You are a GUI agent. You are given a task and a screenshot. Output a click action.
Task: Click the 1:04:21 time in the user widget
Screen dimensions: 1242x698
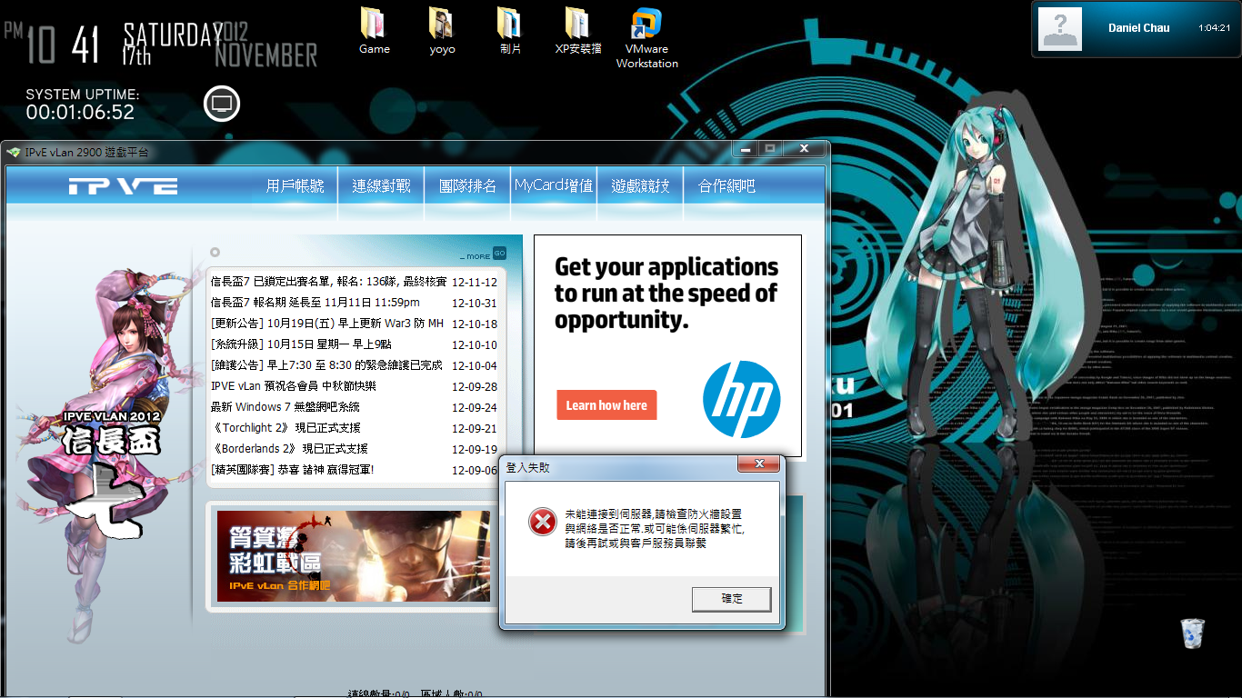tap(1214, 28)
